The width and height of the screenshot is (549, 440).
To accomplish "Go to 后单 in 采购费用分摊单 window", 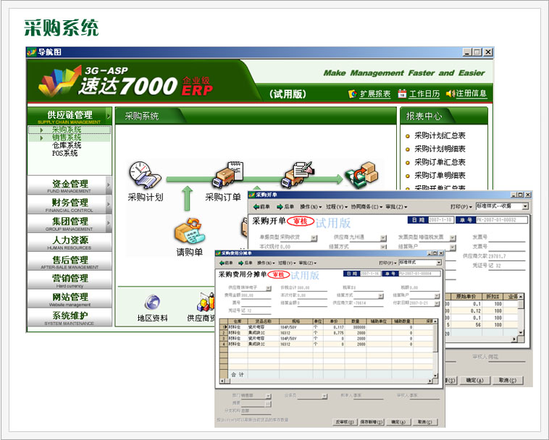I will coord(245,263).
